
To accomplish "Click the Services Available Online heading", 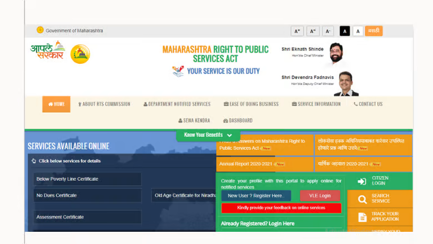I will click(x=68, y=146).
